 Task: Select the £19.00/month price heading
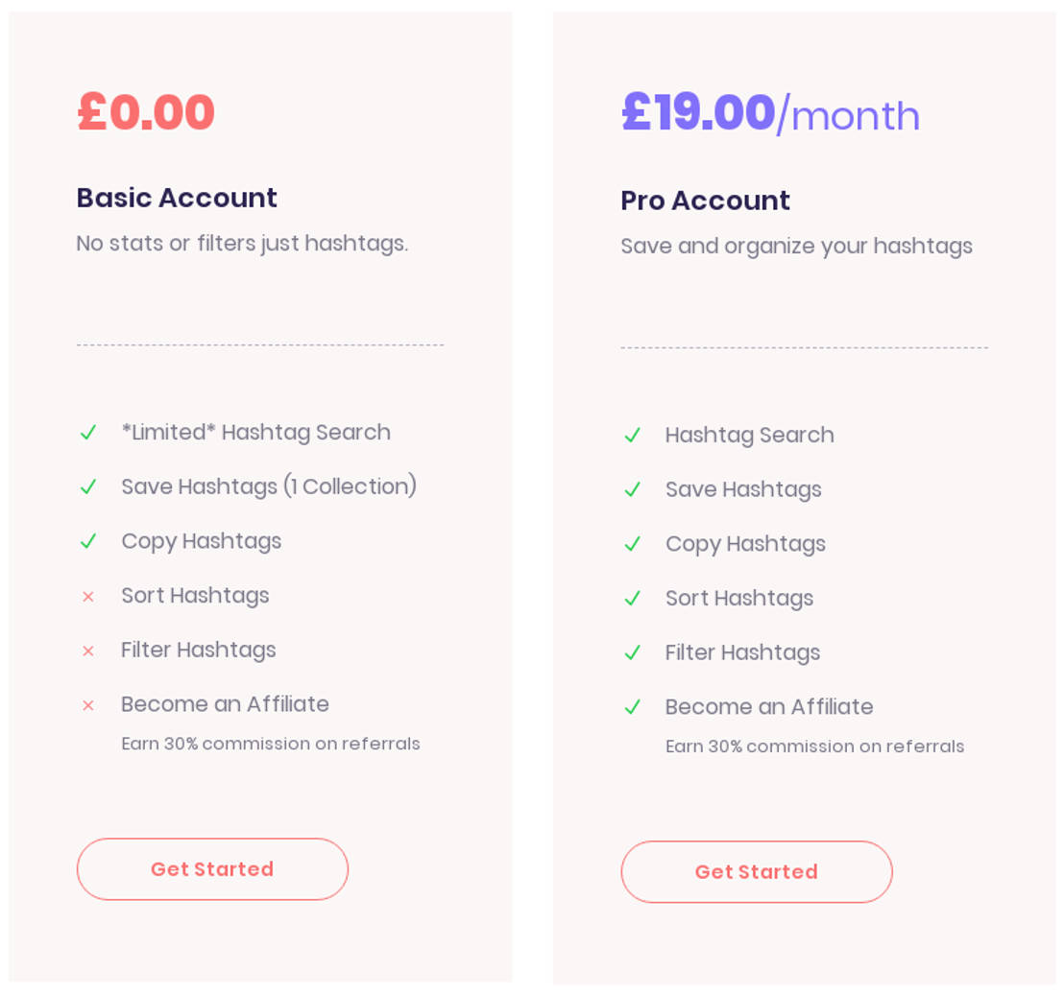[x=771, y=113]
